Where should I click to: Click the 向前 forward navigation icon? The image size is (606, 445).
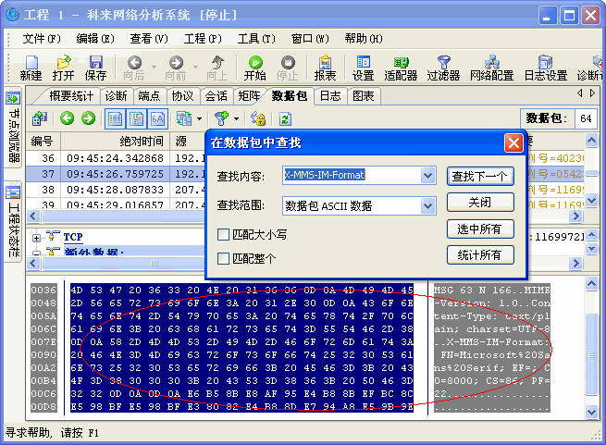coord(176,68)
